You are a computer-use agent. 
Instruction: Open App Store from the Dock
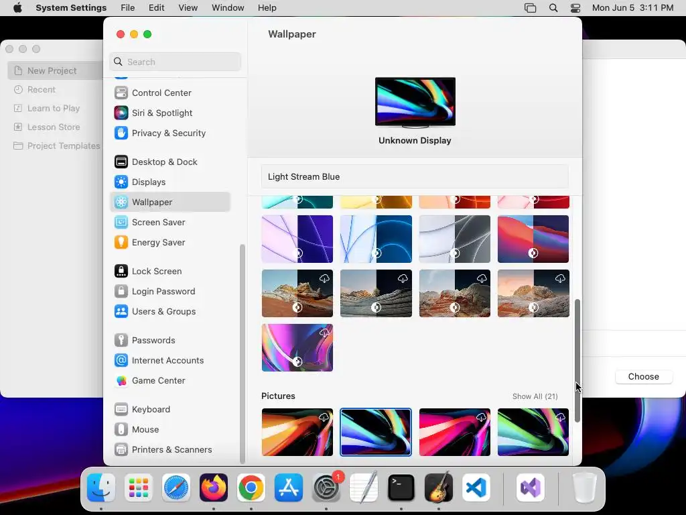pyautogui.click(x=289, y=488)
